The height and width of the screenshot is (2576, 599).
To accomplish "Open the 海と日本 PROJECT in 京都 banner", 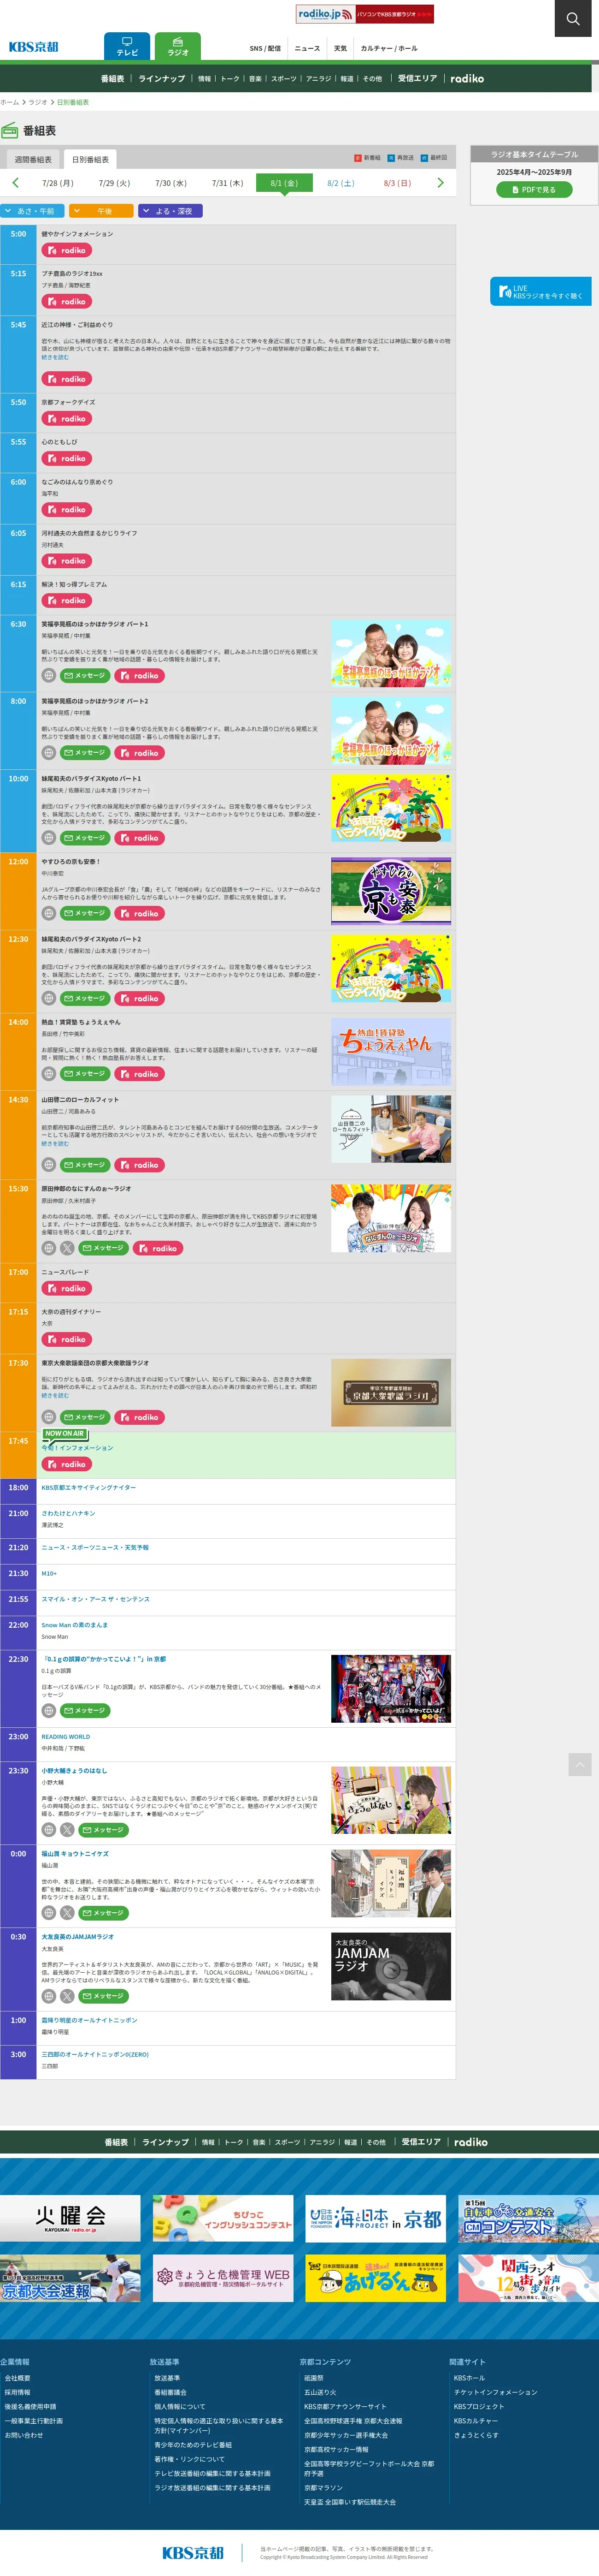I will click(376, 2219).
